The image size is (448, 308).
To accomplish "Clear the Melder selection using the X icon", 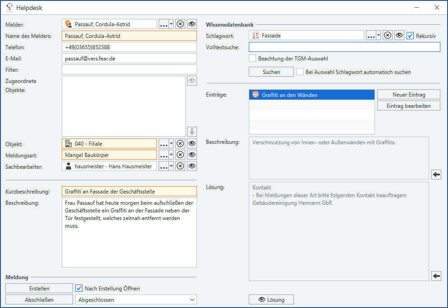I will tap(180, 23).
